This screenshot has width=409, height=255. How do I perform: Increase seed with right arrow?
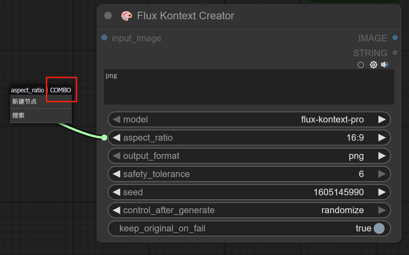(x=382, y=192)
